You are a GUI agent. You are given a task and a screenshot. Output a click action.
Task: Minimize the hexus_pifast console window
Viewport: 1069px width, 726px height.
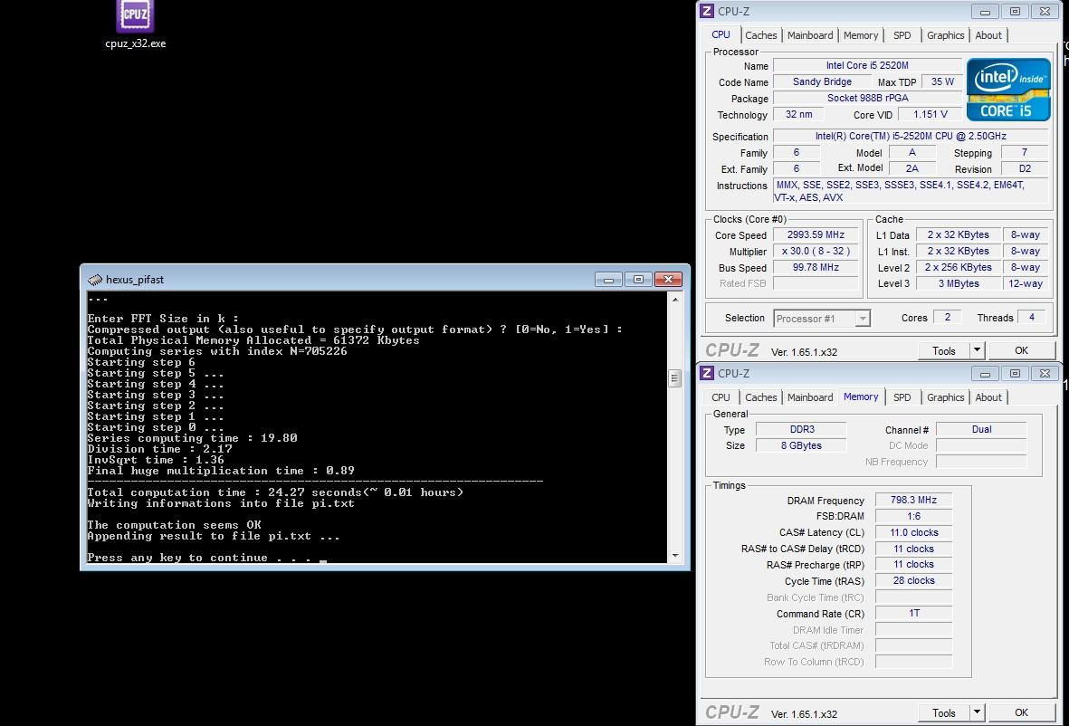[x=608, y=280]
